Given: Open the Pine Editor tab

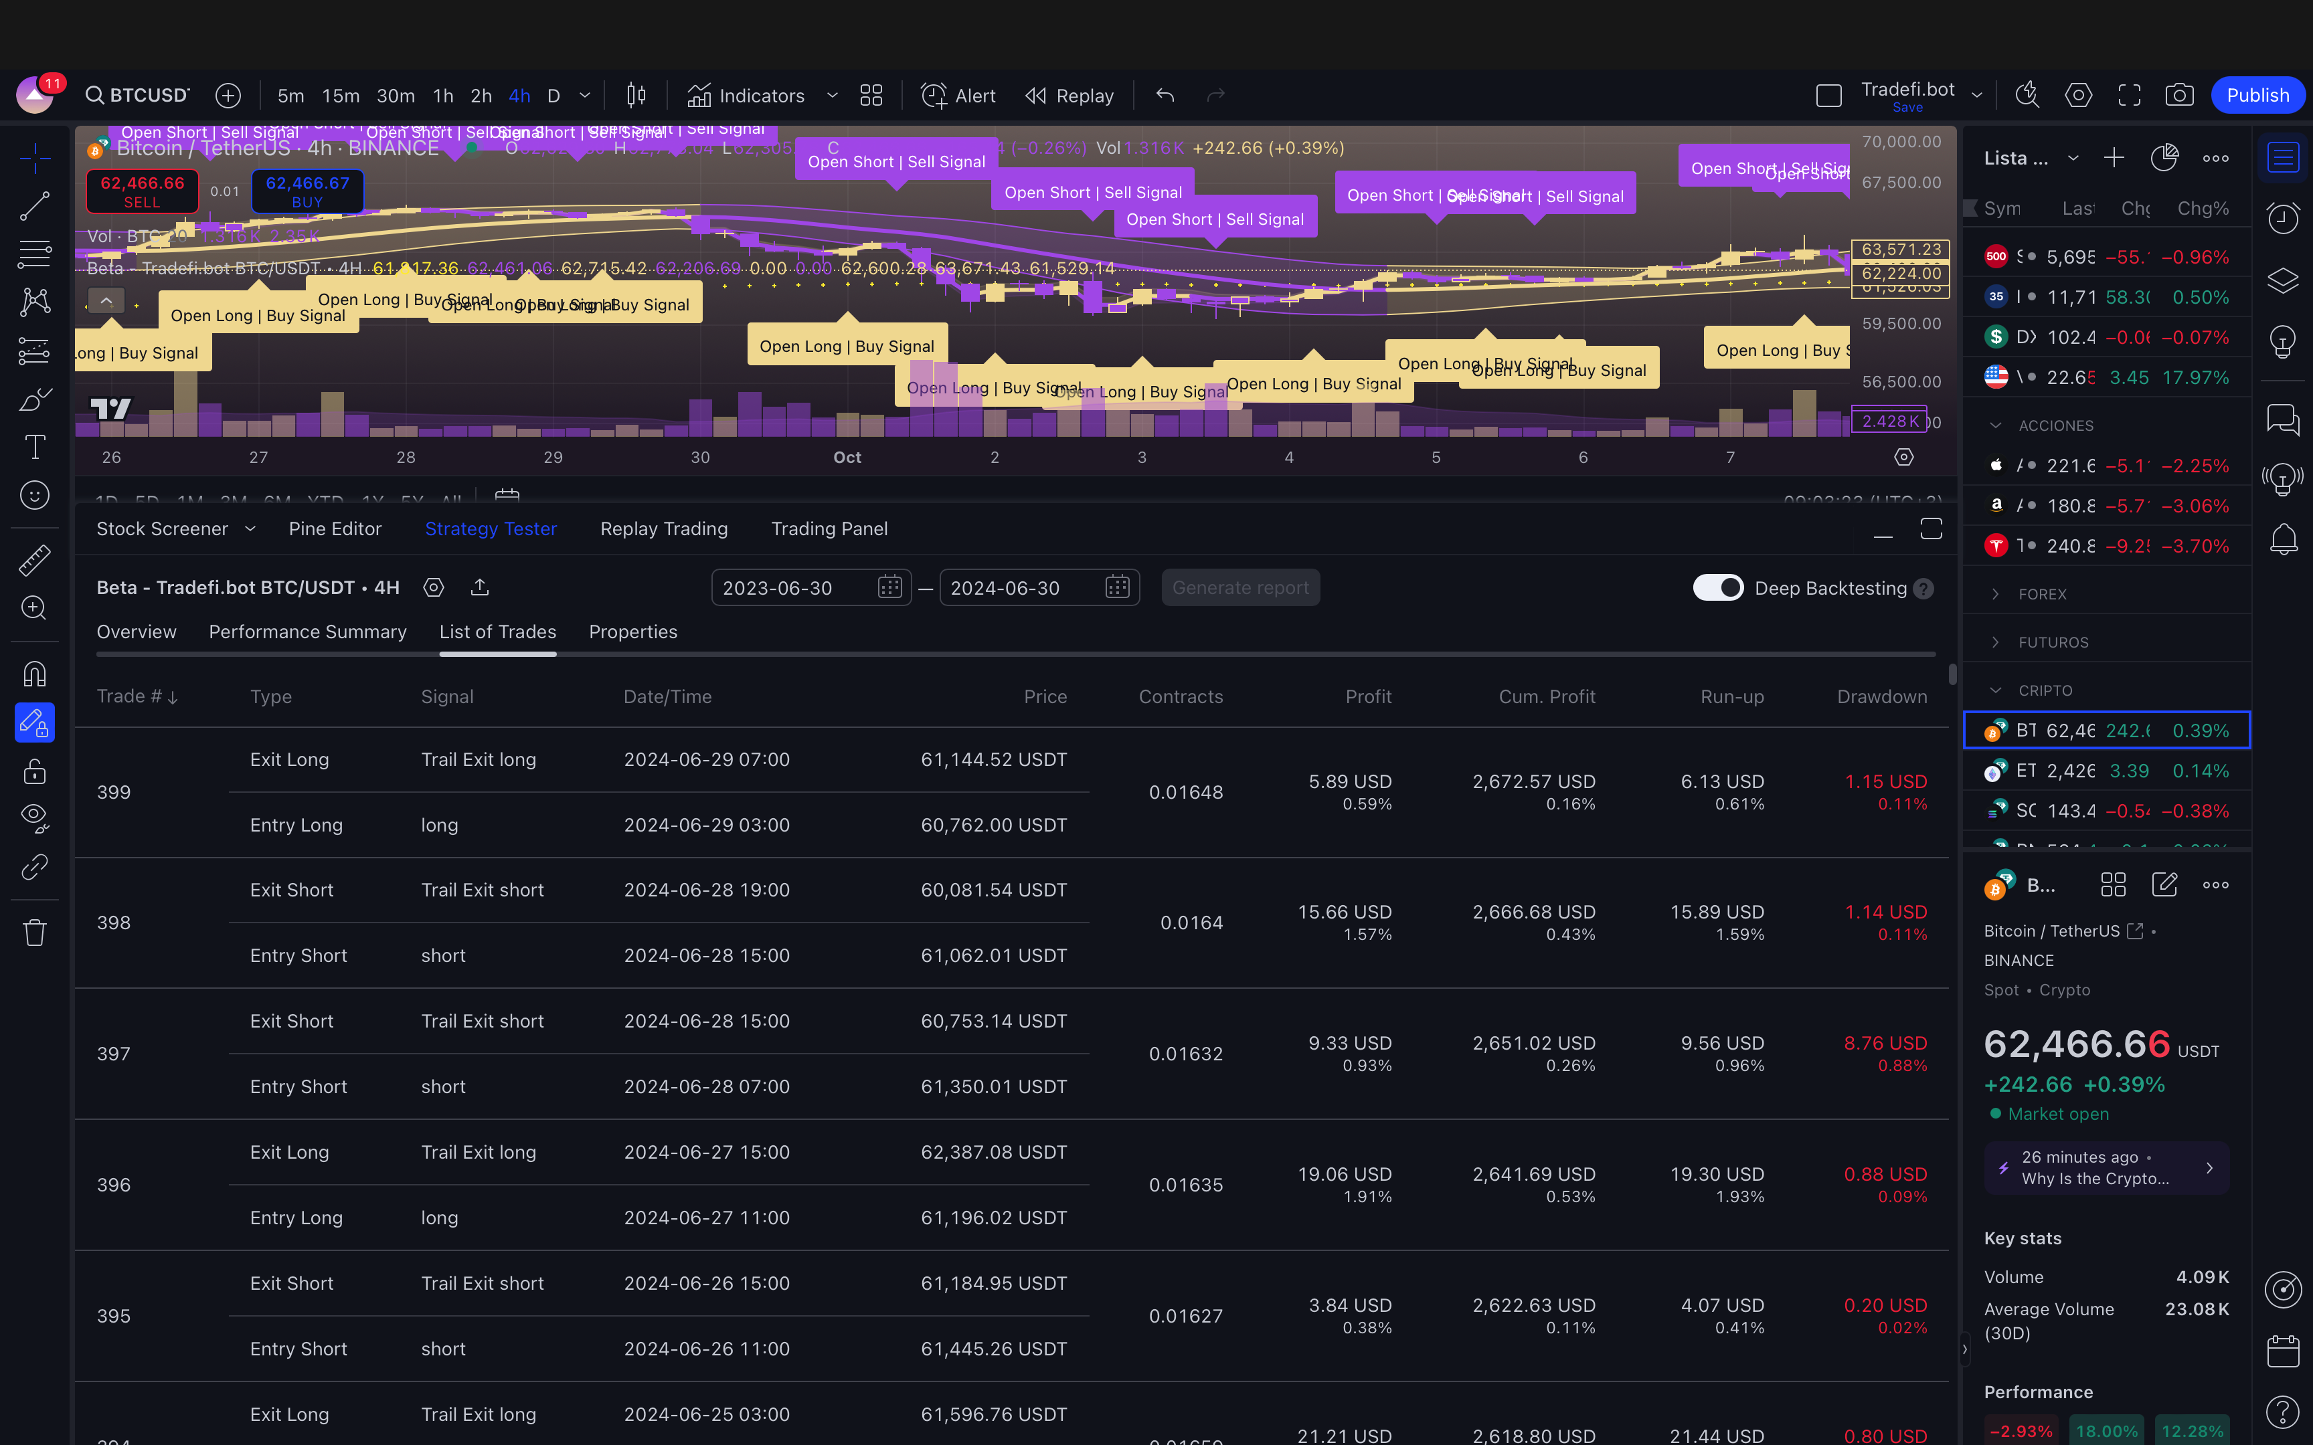Looking at the screenshot, I should [335, 528].
